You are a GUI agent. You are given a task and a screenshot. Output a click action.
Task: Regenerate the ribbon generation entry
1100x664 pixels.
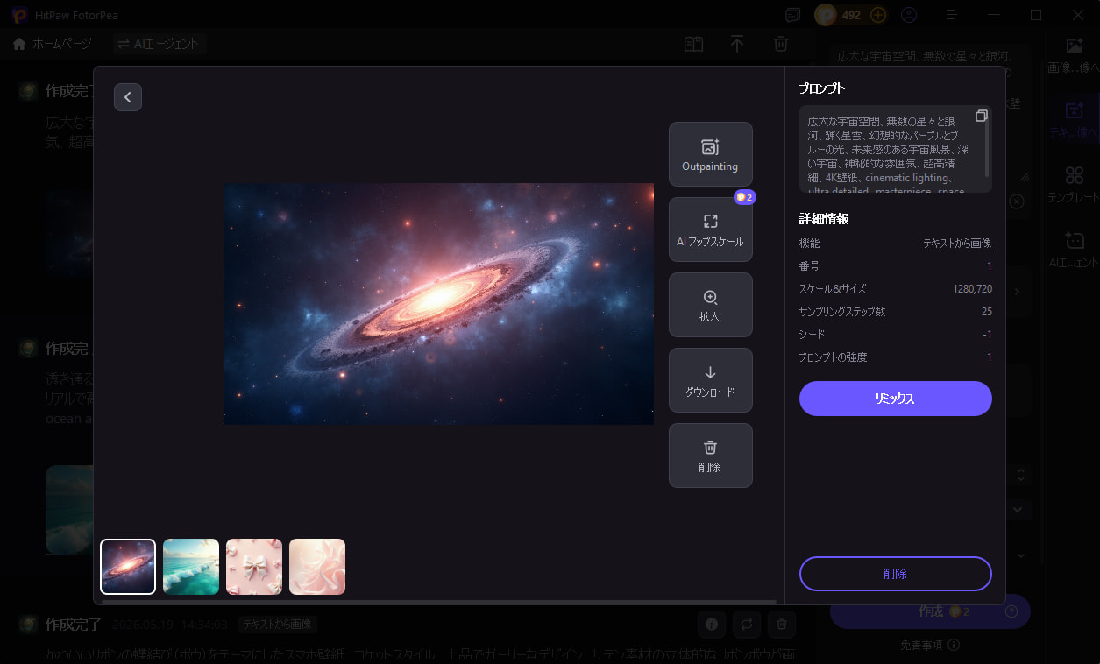pos(747,625)
